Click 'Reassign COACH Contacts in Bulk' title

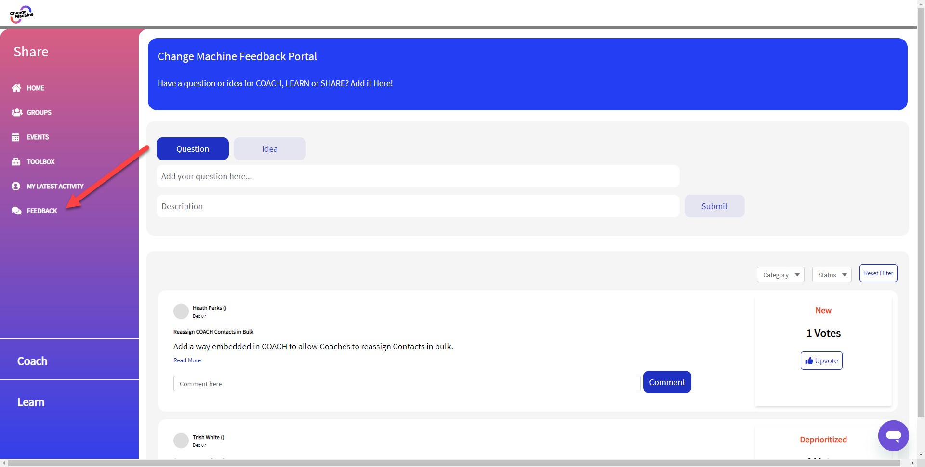[x=213, y=332]
